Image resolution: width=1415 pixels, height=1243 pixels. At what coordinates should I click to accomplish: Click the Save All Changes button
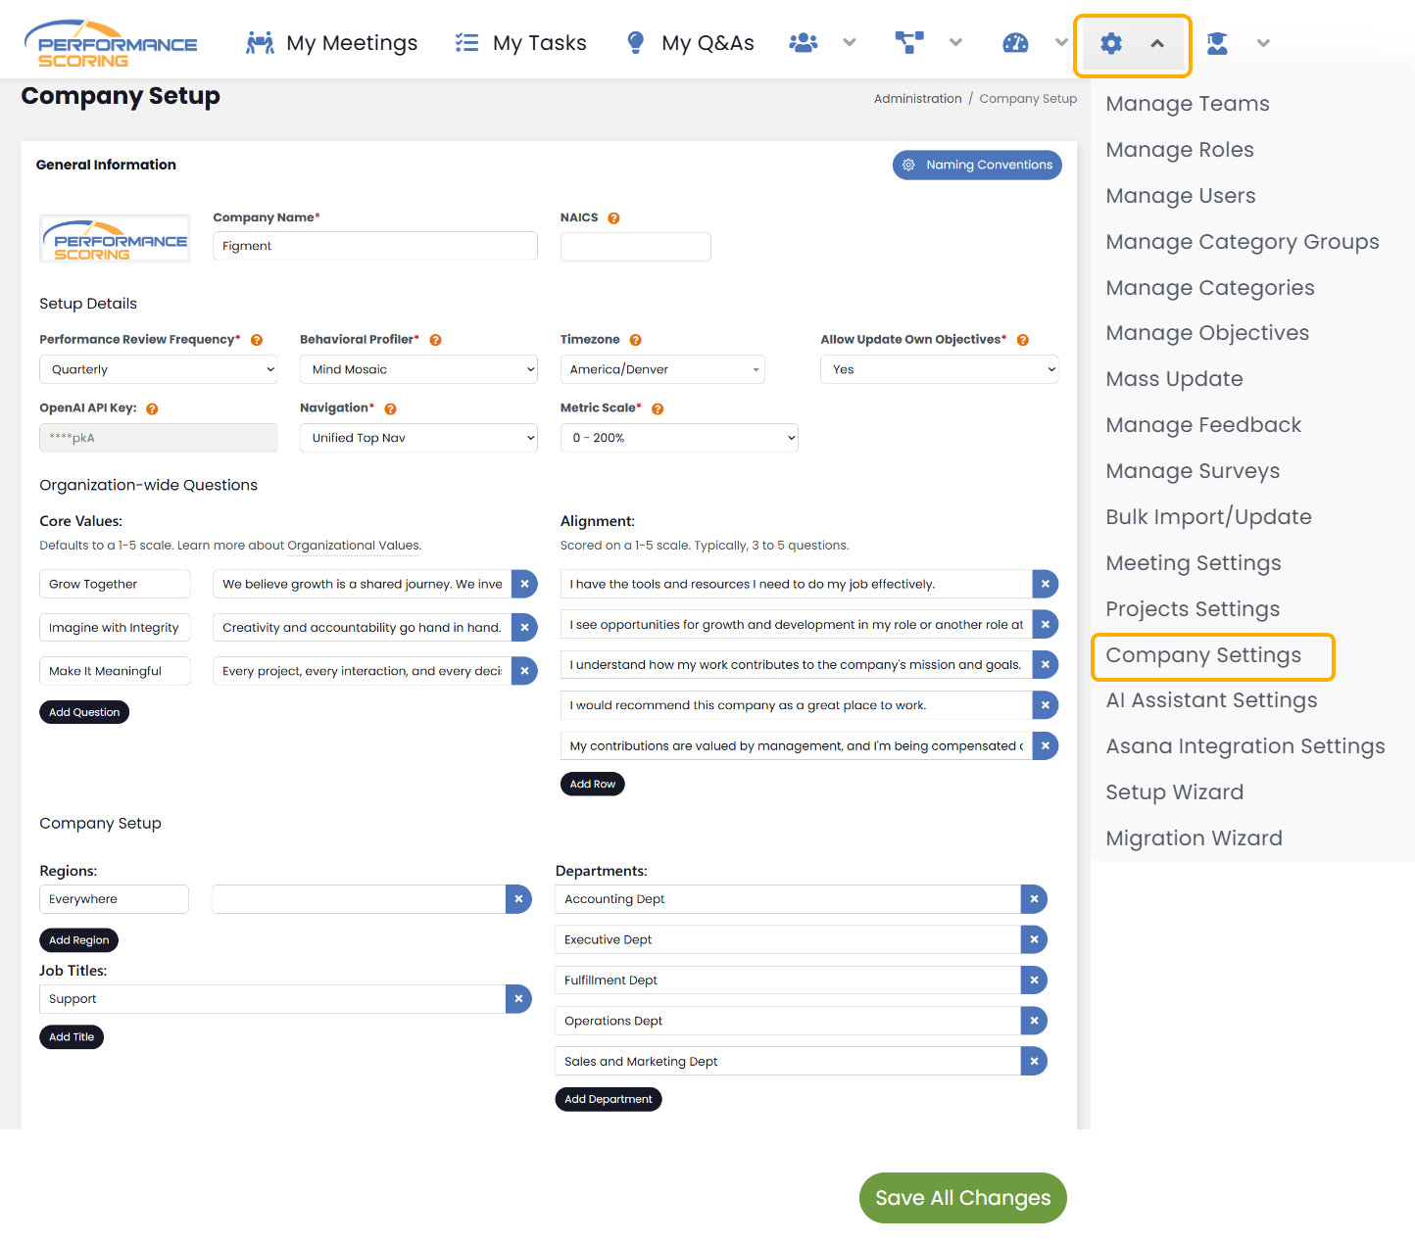tap(962, 1198)
